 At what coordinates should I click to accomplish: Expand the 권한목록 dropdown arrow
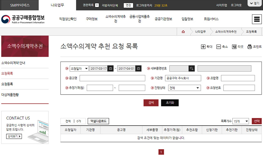pos(97,5)
